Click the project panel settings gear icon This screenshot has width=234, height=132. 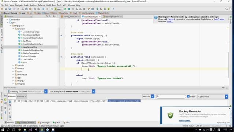[x=54, y=16]
